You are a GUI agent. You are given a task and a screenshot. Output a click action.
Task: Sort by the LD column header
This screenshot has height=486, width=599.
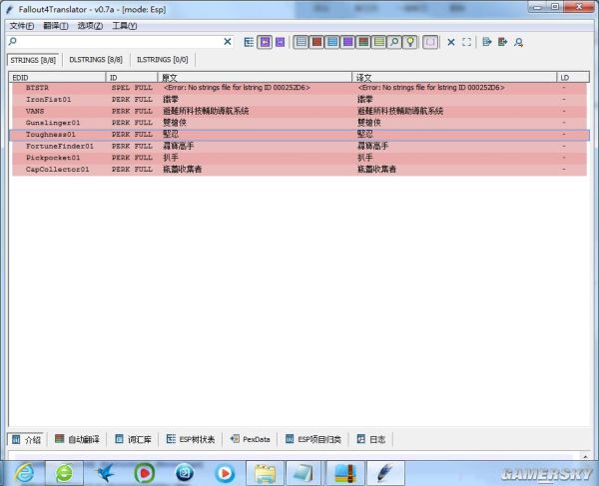573,78
